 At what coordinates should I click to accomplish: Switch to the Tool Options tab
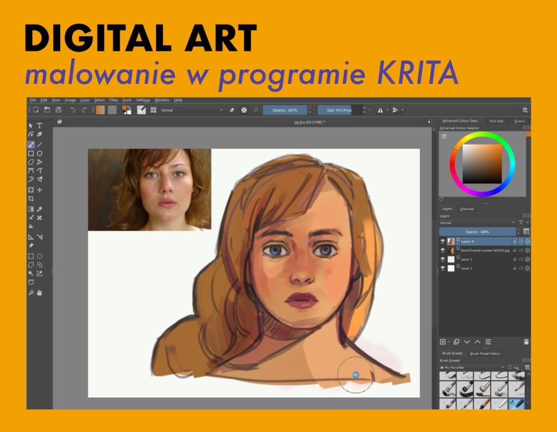(497, 121)
